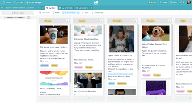Open Sport Vision: 30% Discount title
Screen dimensions: 192x103
point(120,55)
